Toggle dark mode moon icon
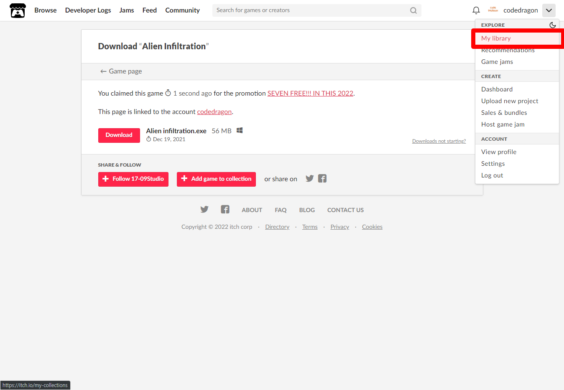This screenshot has height=390, width=564. coord(553,25)
